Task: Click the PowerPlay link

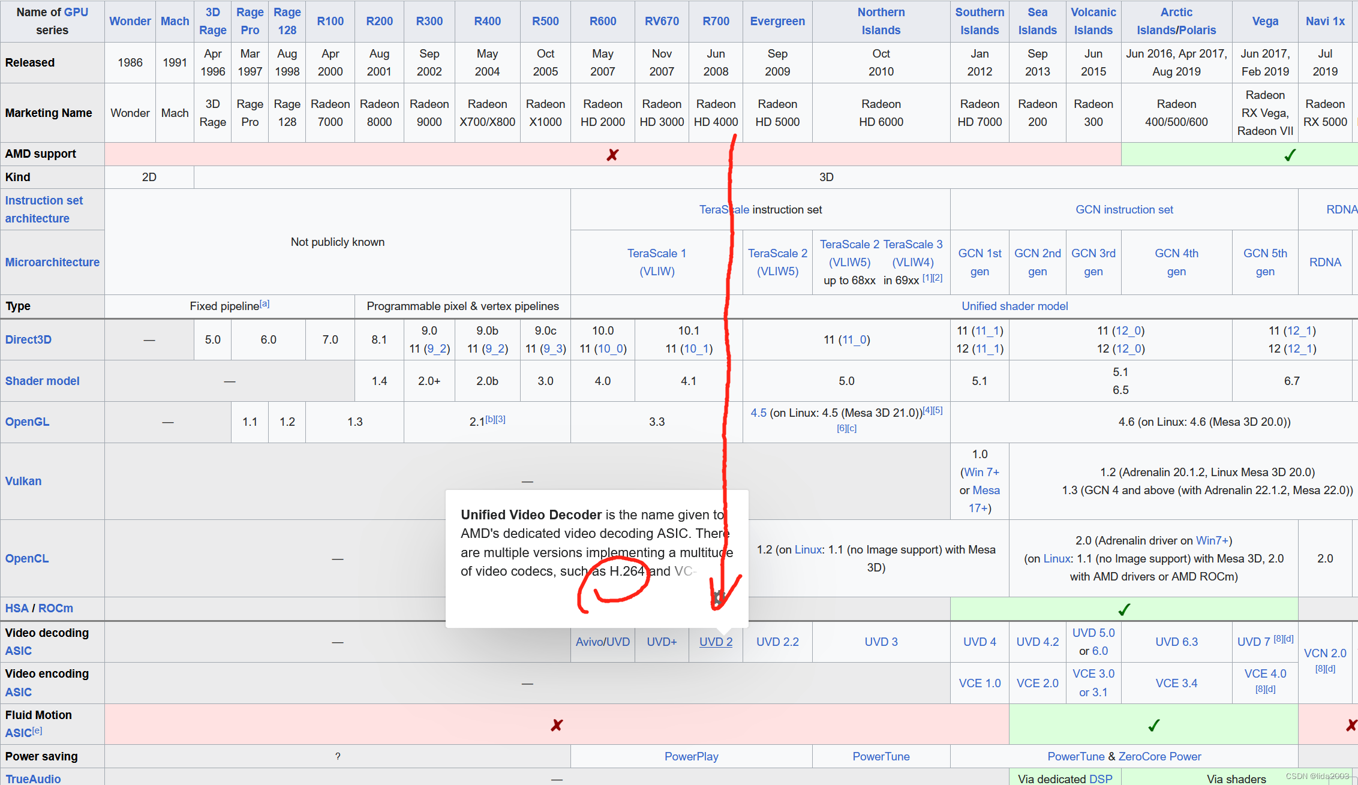Action: [x=691, y=756]
